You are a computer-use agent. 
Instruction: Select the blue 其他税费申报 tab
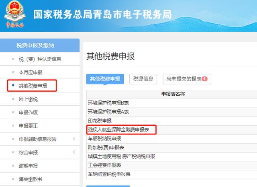pos(105,79)
